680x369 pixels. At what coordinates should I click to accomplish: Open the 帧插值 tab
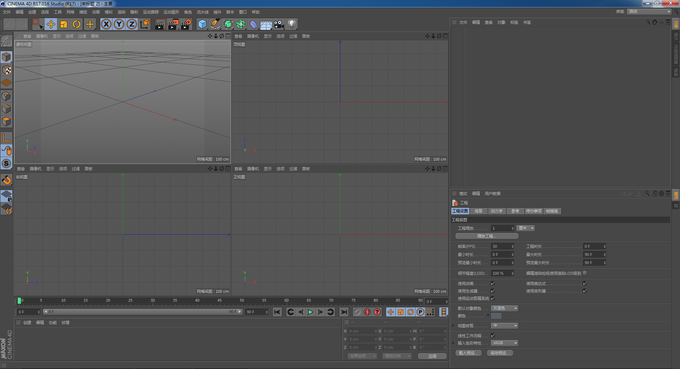coord(552,211)
